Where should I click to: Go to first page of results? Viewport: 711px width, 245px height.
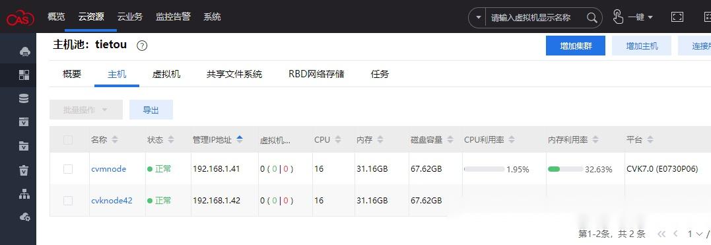coord(661,234)
